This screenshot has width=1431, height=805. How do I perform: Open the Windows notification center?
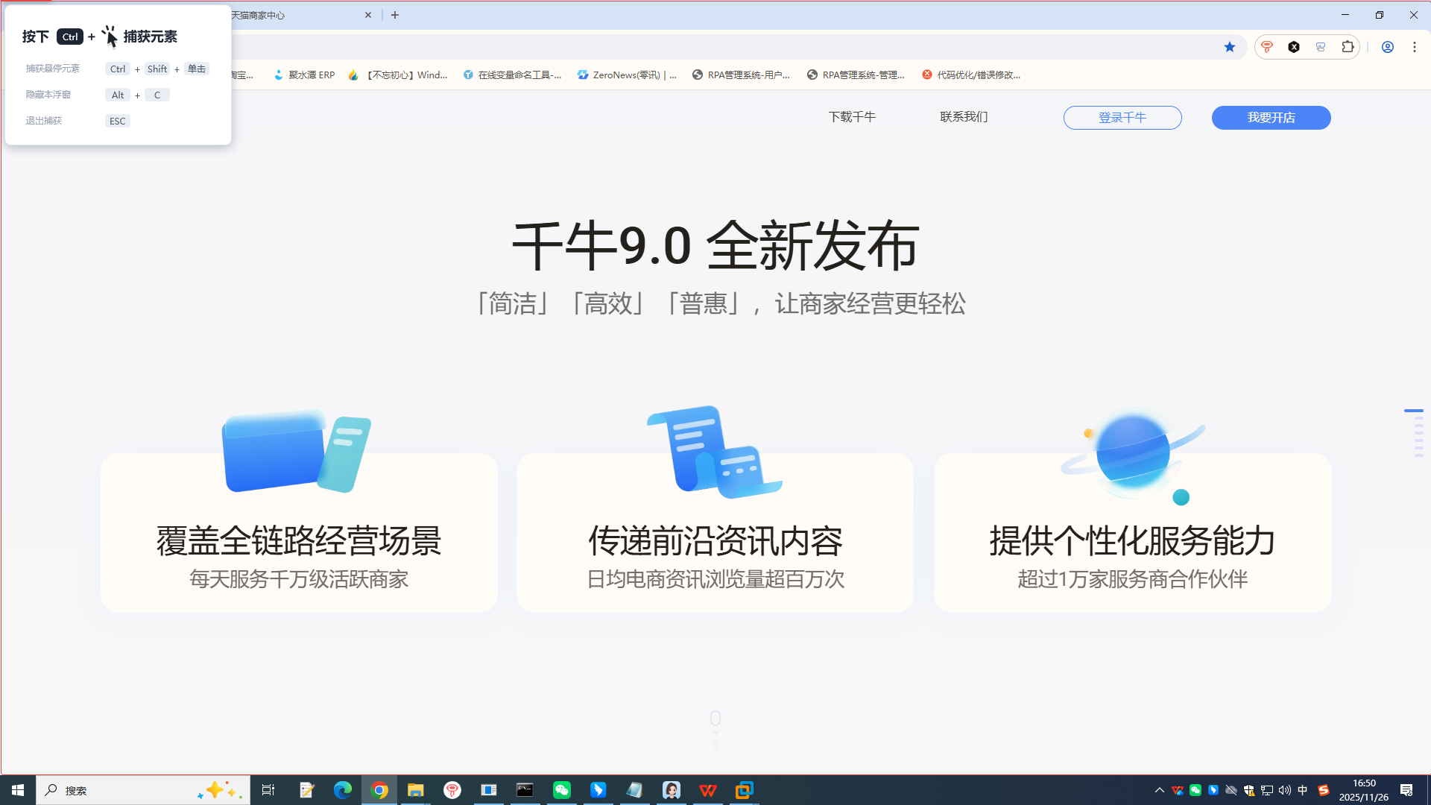pyautogui.click(x=1406, y=790)
